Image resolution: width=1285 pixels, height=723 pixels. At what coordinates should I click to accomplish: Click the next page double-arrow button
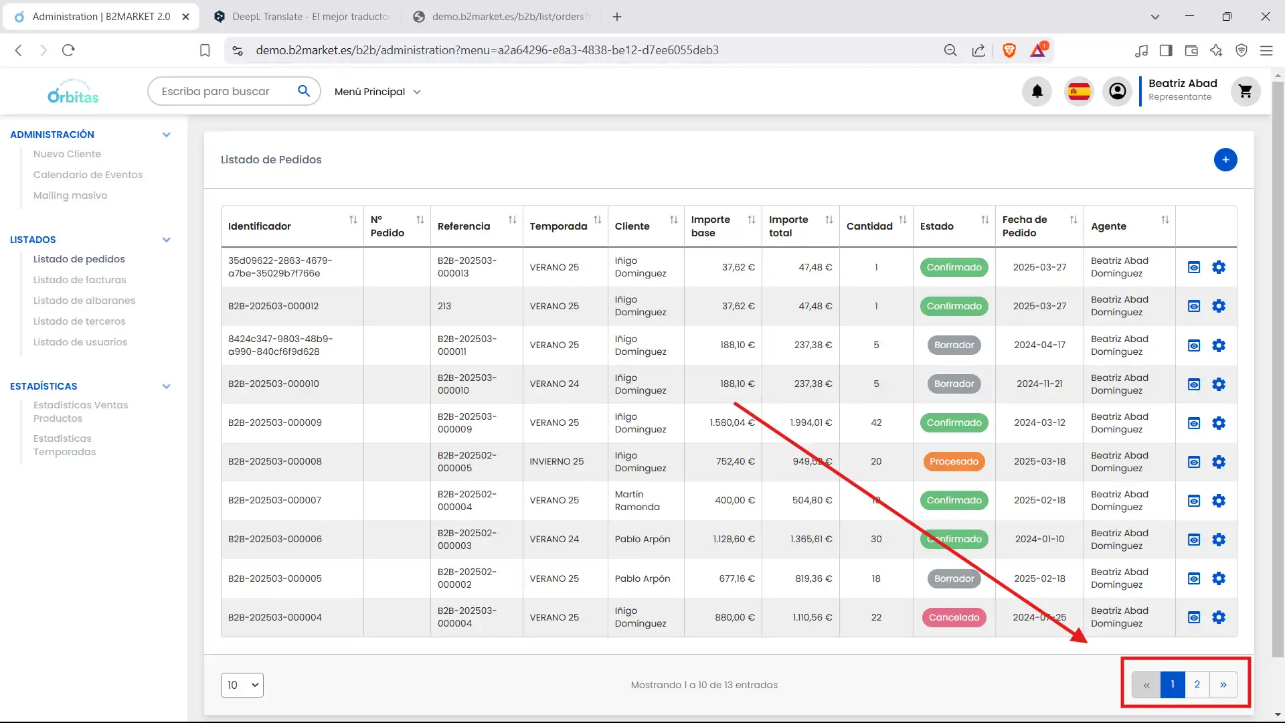[1223, 684]
